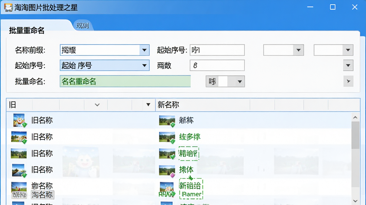Click the third row 旧名称 text

pos(42,153)
